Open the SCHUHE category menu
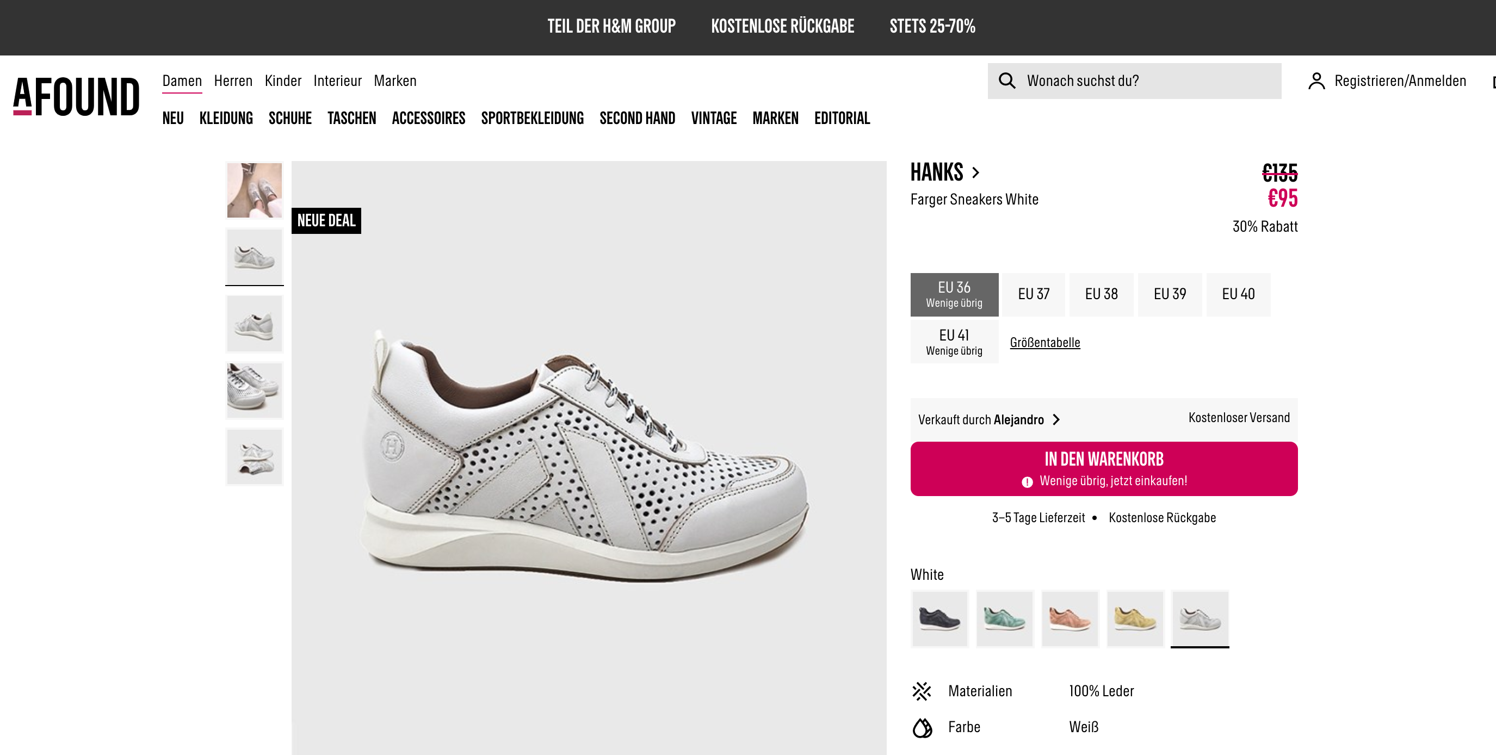Screen dimensions: 1496x755 [x=290, y=119]
